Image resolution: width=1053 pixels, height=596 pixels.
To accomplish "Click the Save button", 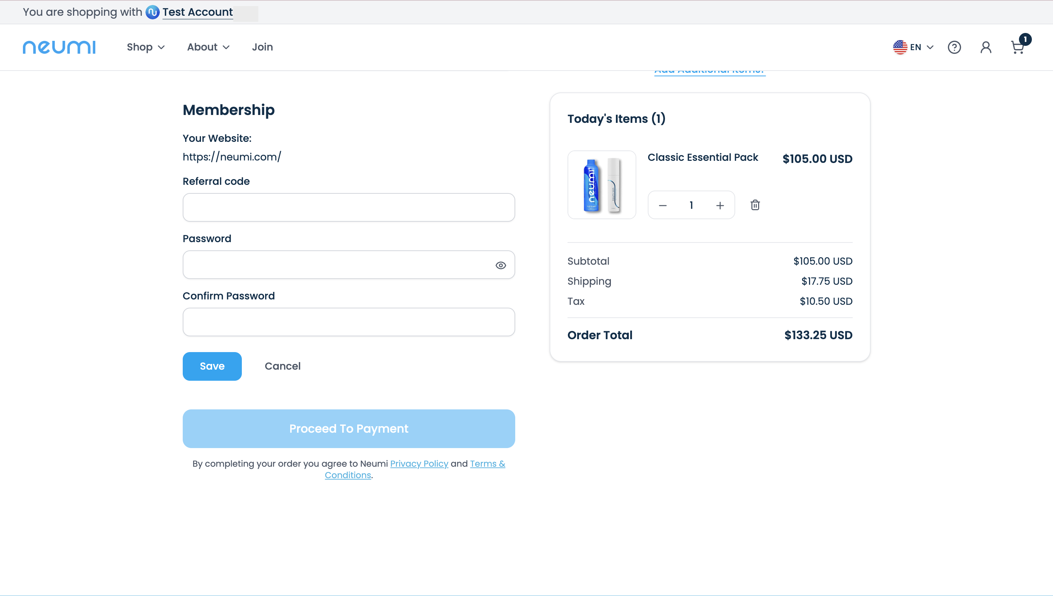I will pyautogui.click(x=212, y=366).
